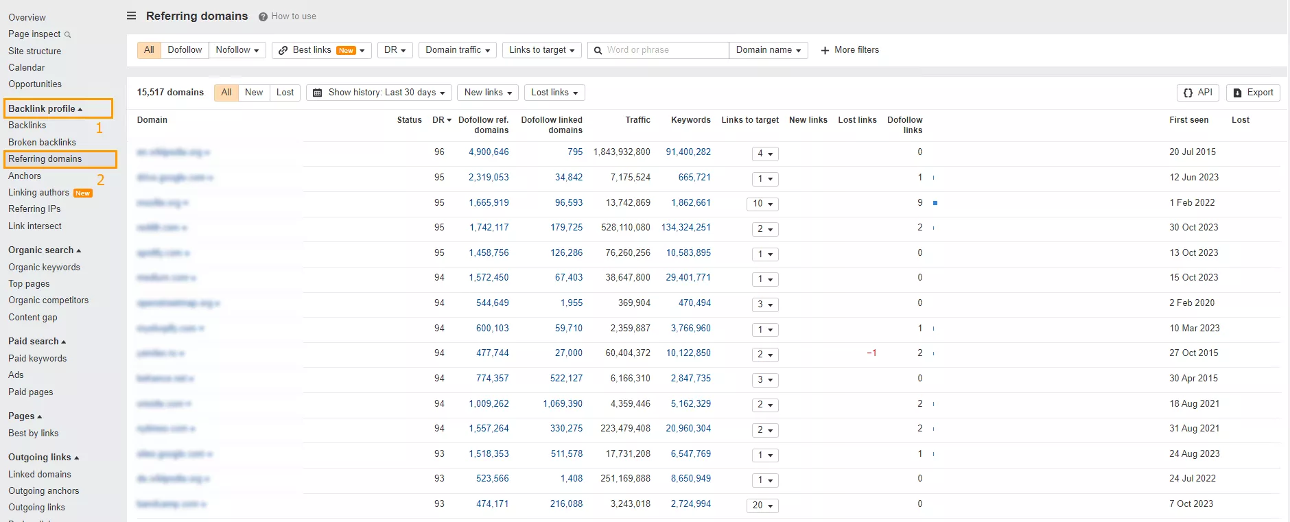Collapse the Backlink profile section
Image resolution: width=1290 pixels, height=522 pixels.
45,108
